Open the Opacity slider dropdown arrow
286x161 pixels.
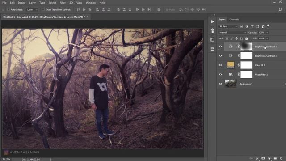(x=267, y=33)
